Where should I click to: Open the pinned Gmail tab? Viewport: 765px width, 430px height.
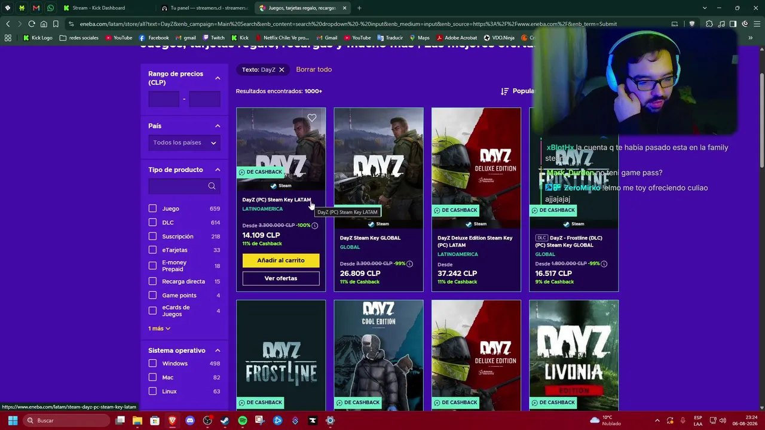36,8
